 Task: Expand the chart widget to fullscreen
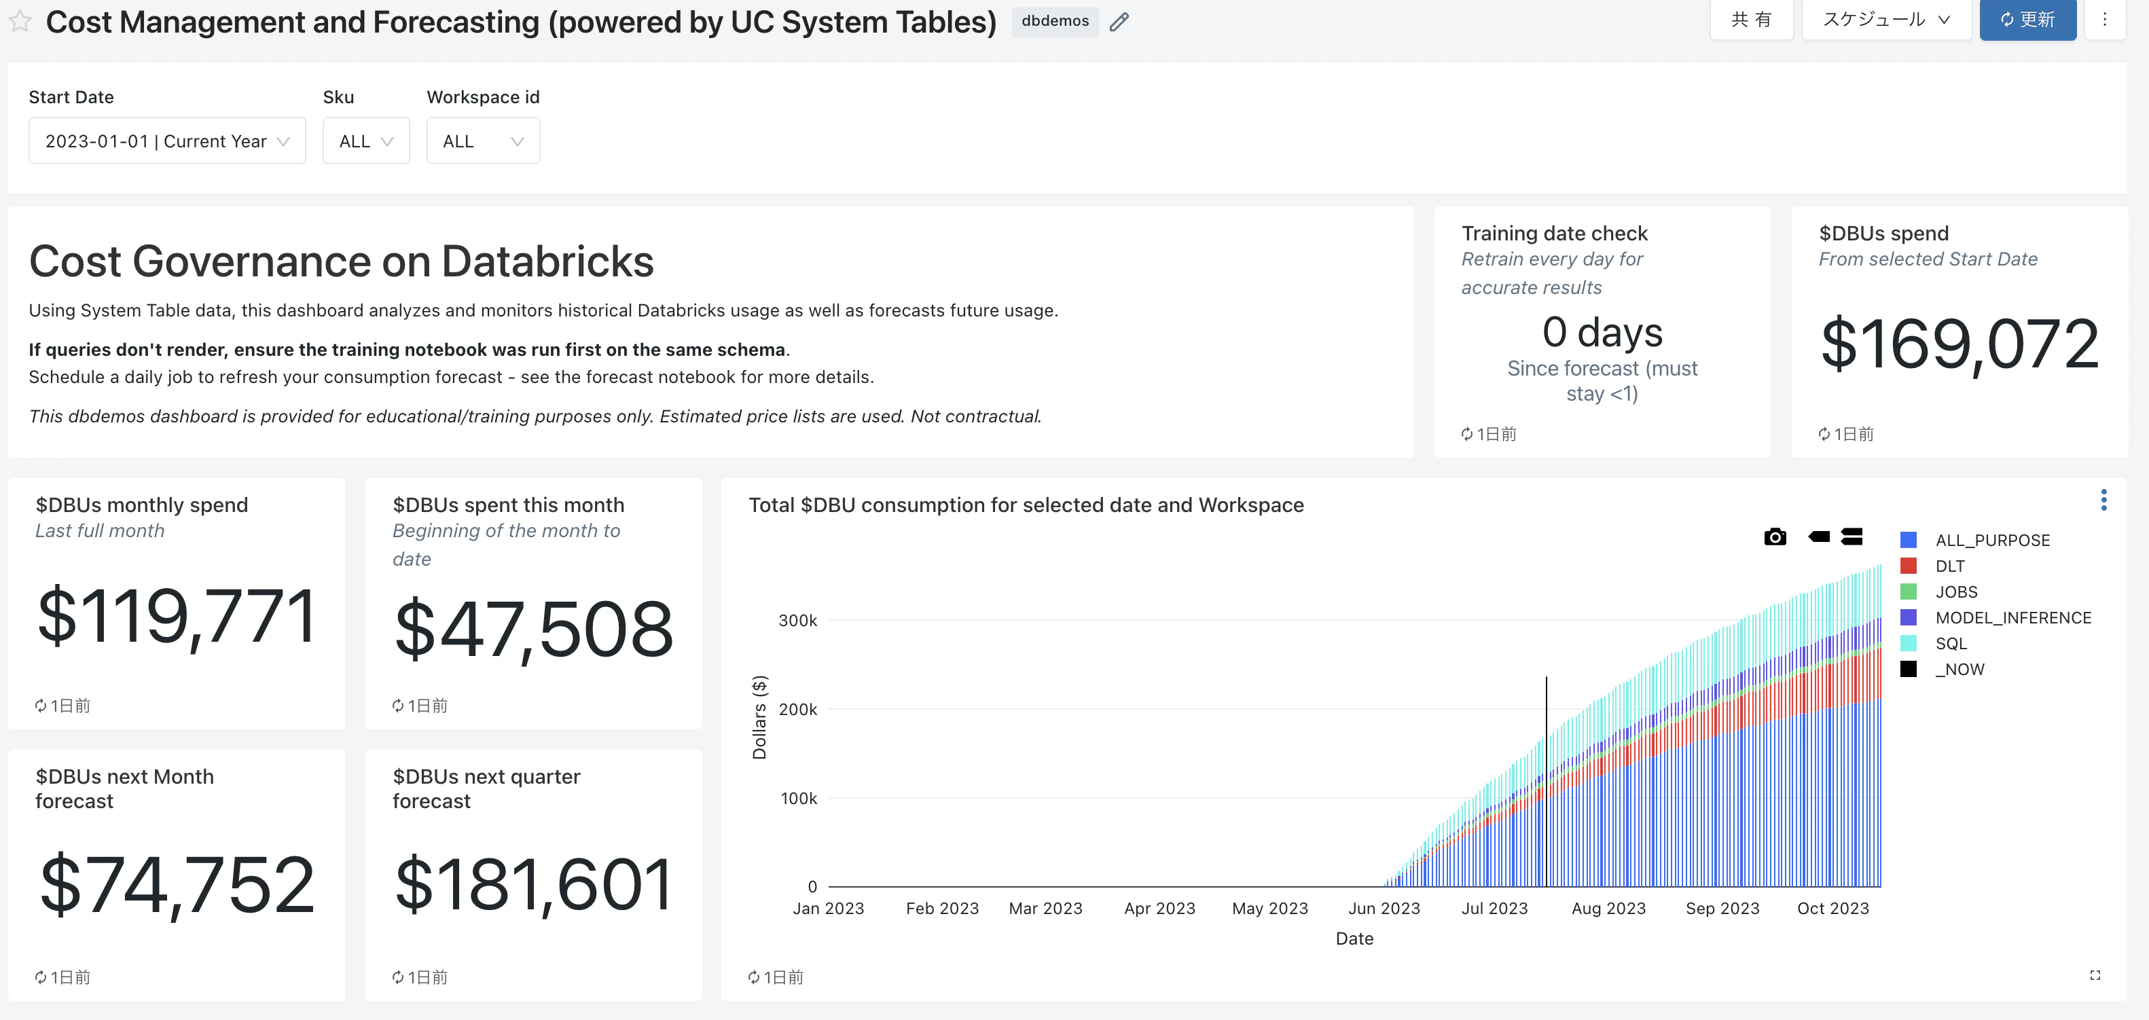[2095, 975]
